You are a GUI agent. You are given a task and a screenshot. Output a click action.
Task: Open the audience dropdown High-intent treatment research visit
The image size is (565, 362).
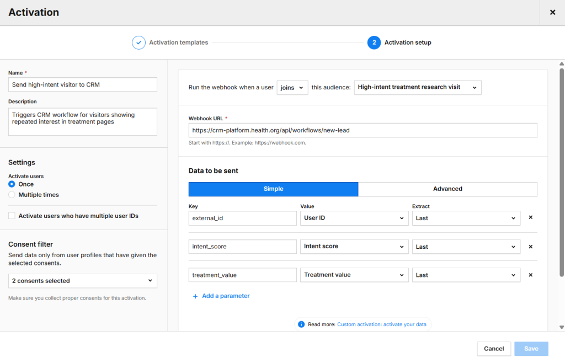[417, 87]
